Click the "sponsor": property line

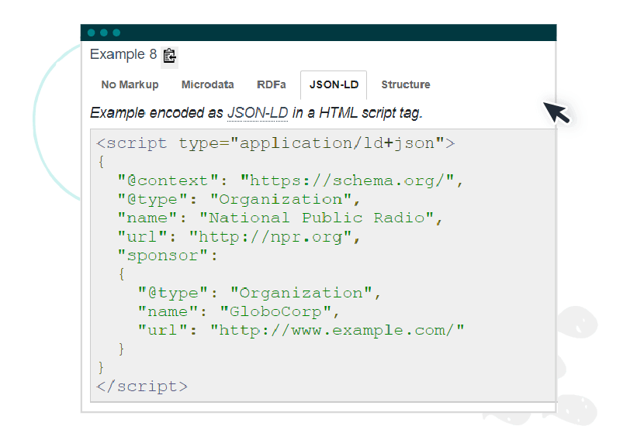(x=168, y=256)
